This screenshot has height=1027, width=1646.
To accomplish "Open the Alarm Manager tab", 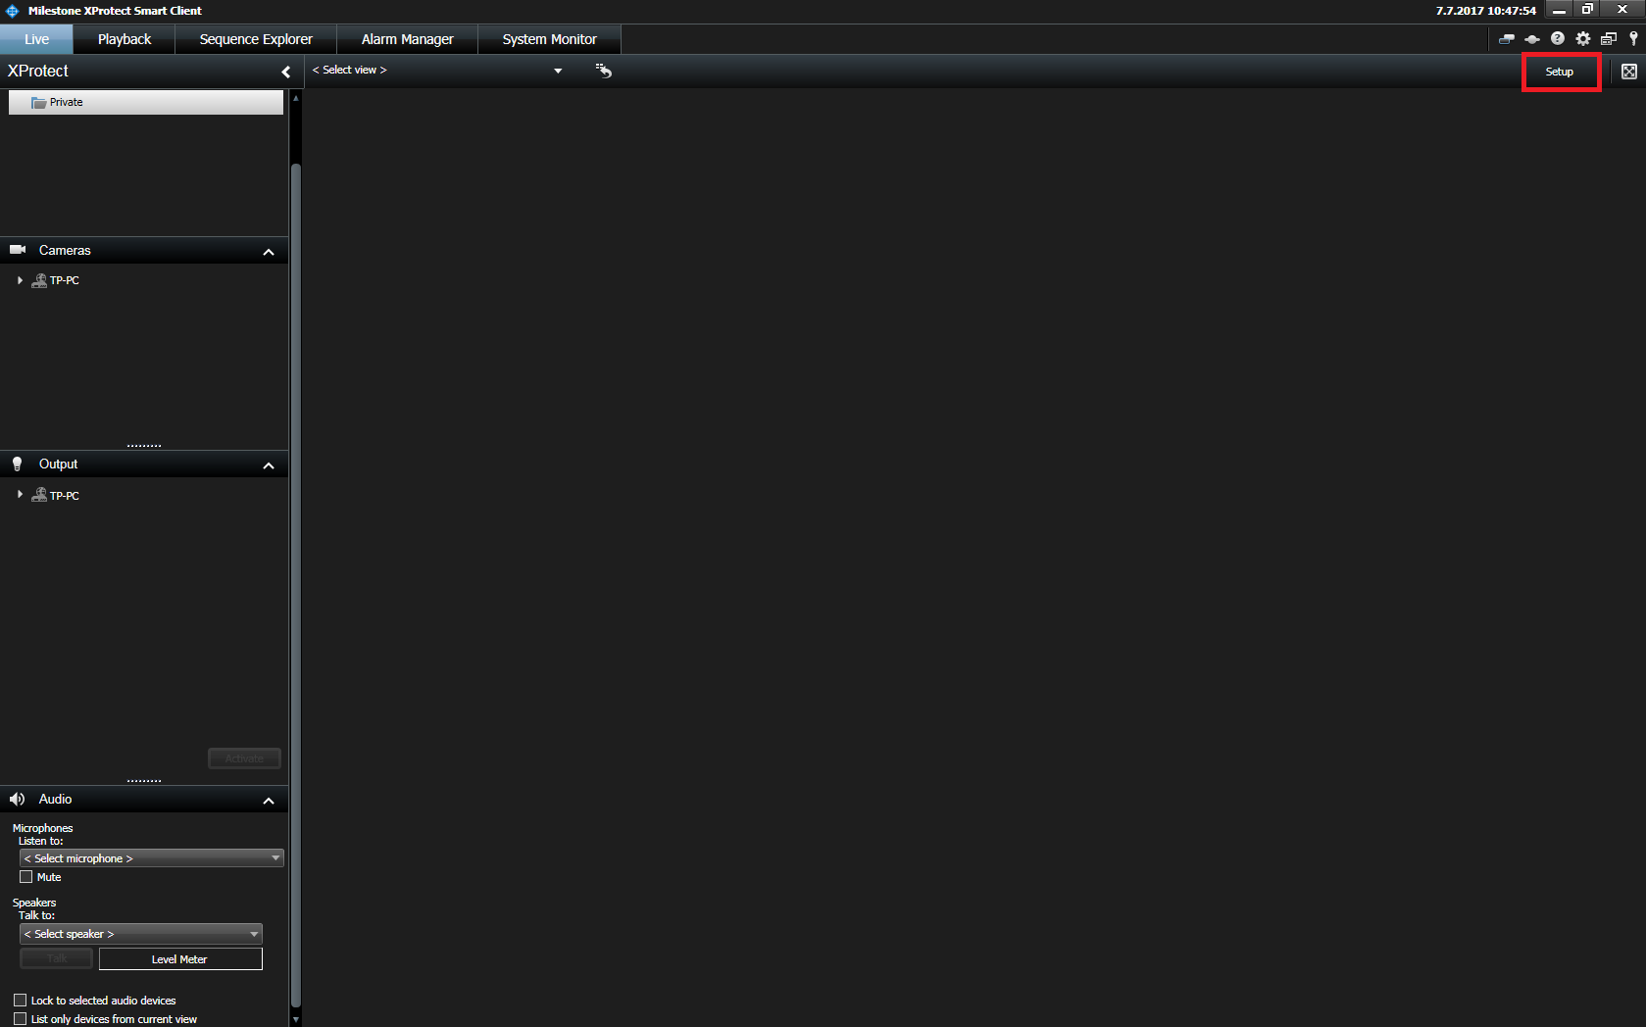I will click(407, 39).
